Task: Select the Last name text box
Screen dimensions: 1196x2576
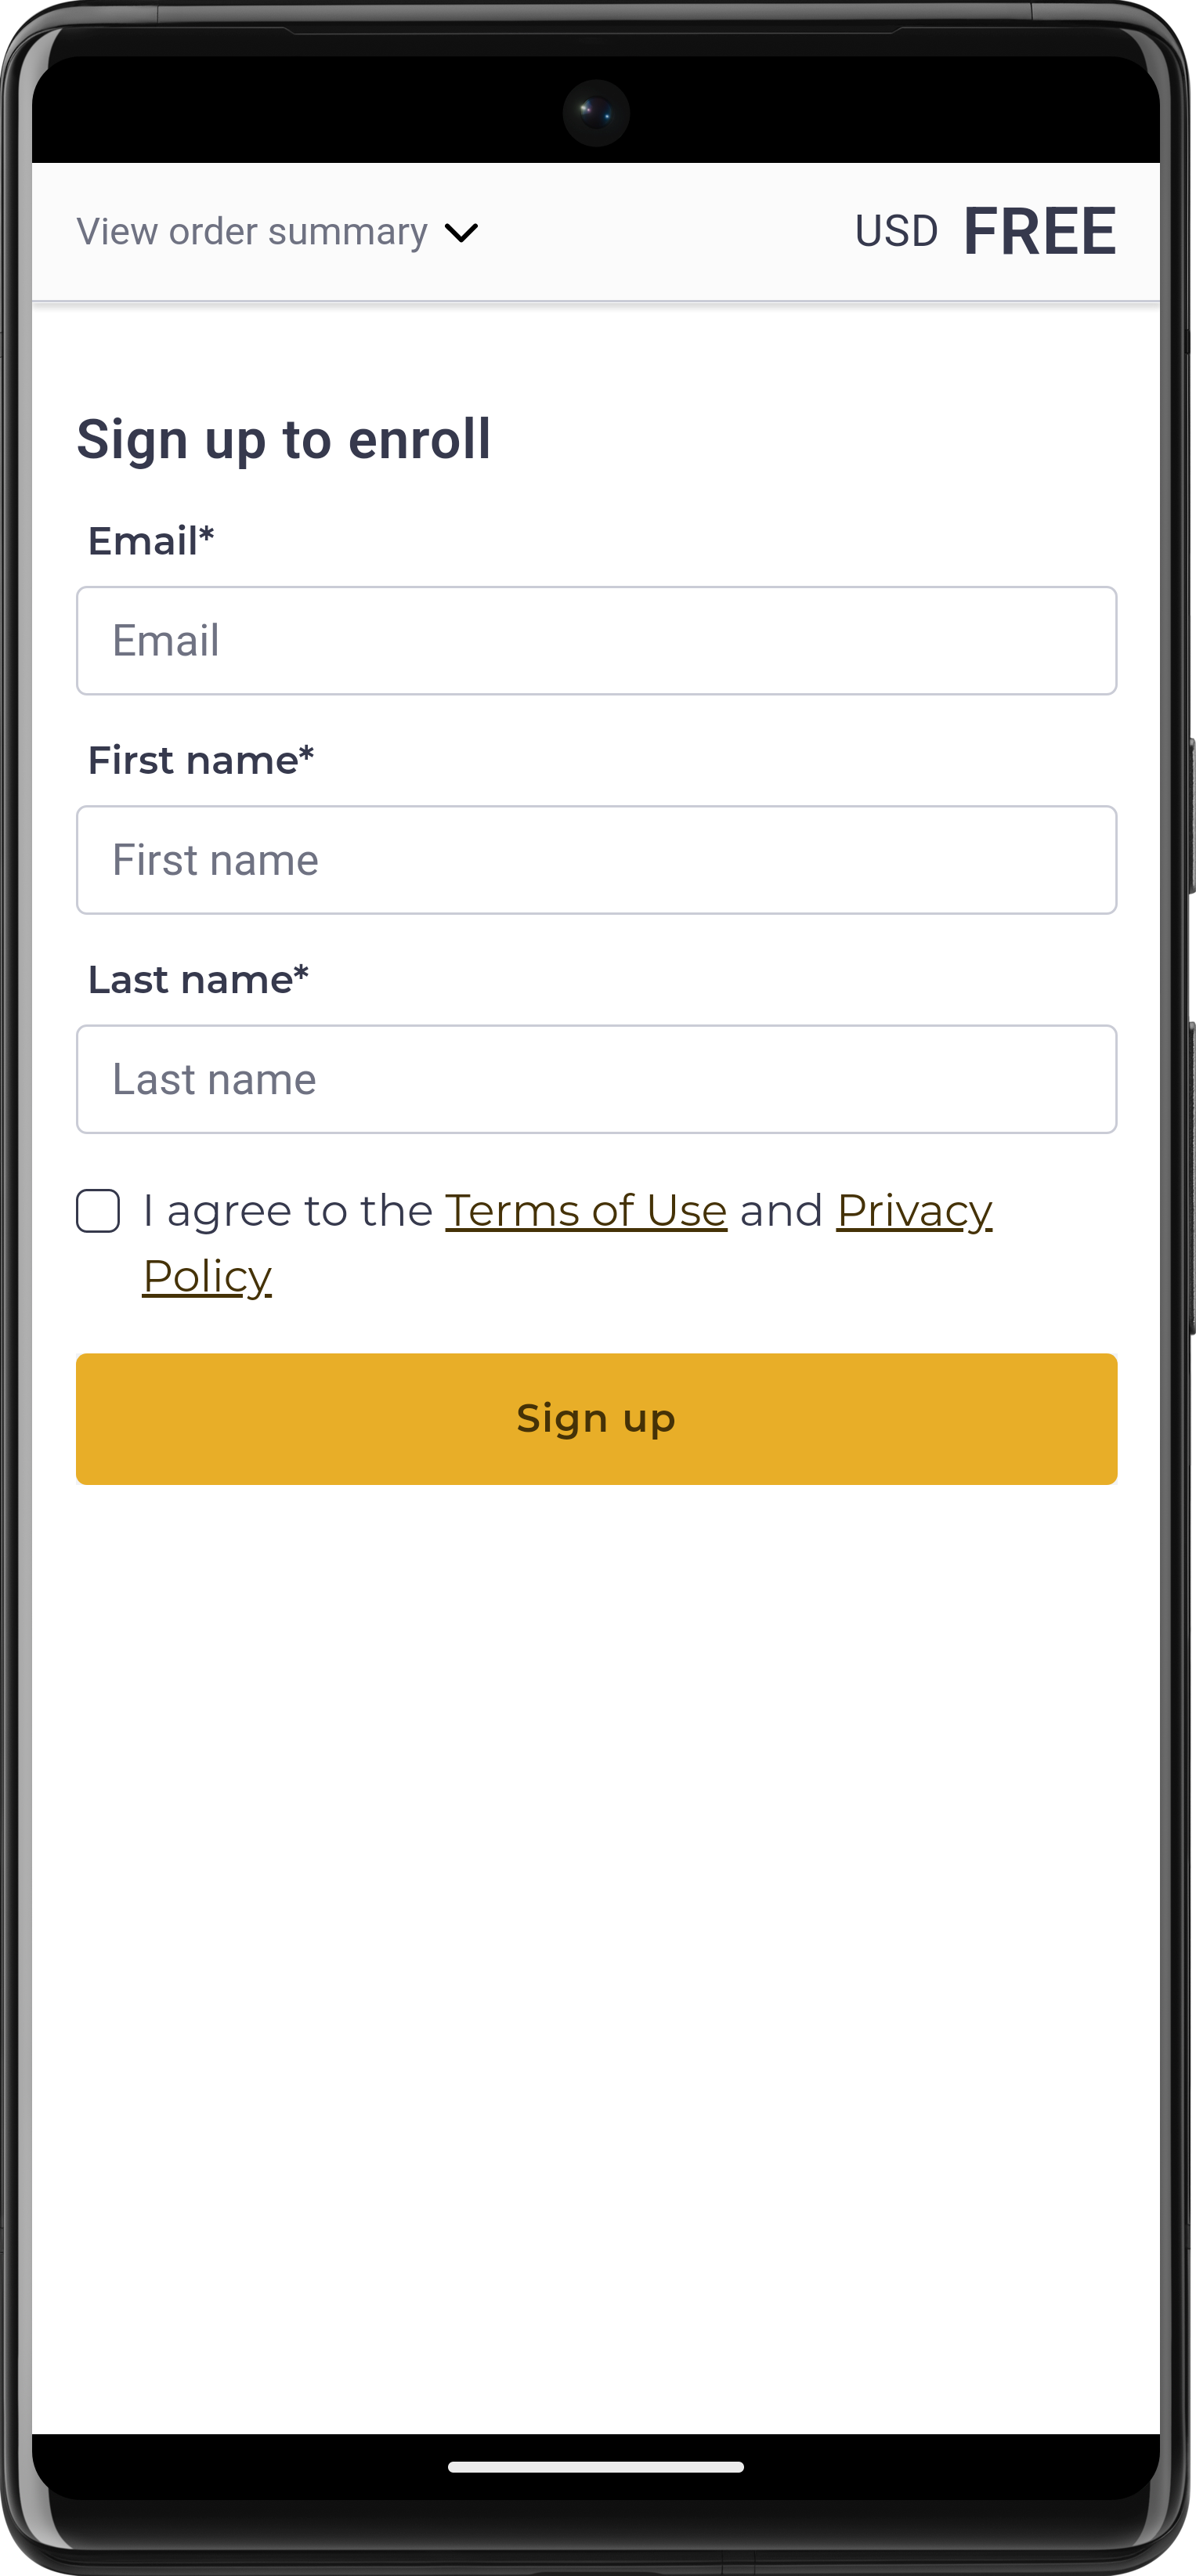Action: click(596, 1078)
